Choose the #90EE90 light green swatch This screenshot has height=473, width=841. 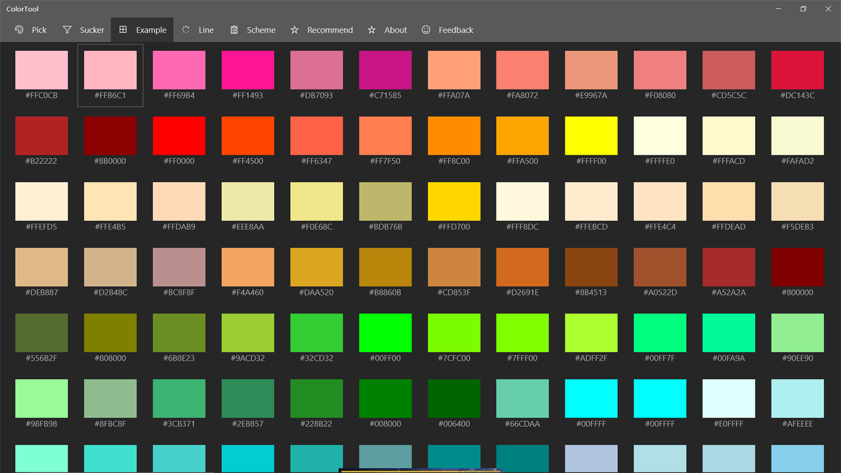point(798,333)
